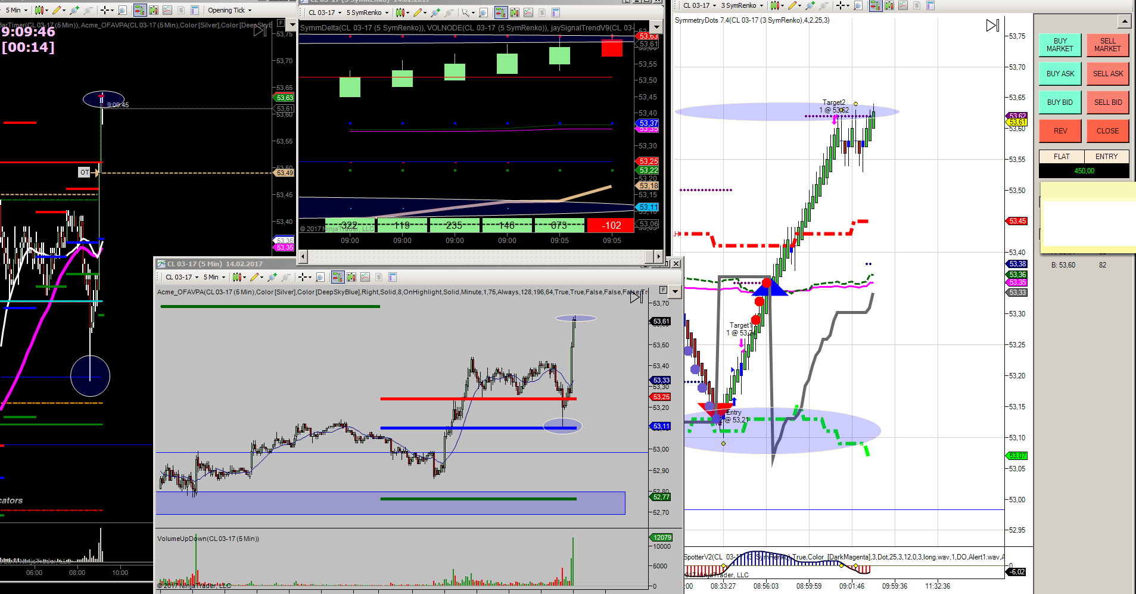Click the chart style candlestick icon in the 3 SymRenko toolbar
This screenshot has height=594, width=1136.
[x=774, y=5]
